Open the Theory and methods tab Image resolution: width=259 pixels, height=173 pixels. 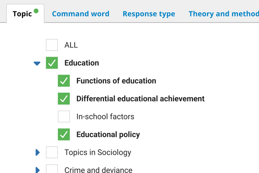tap(223, 14)
